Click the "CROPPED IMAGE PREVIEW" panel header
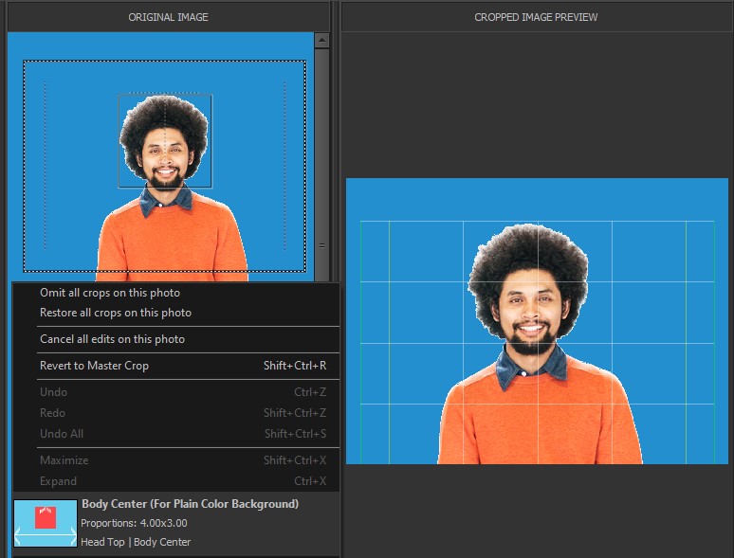The image size is (734, 558). click(536, 17)
